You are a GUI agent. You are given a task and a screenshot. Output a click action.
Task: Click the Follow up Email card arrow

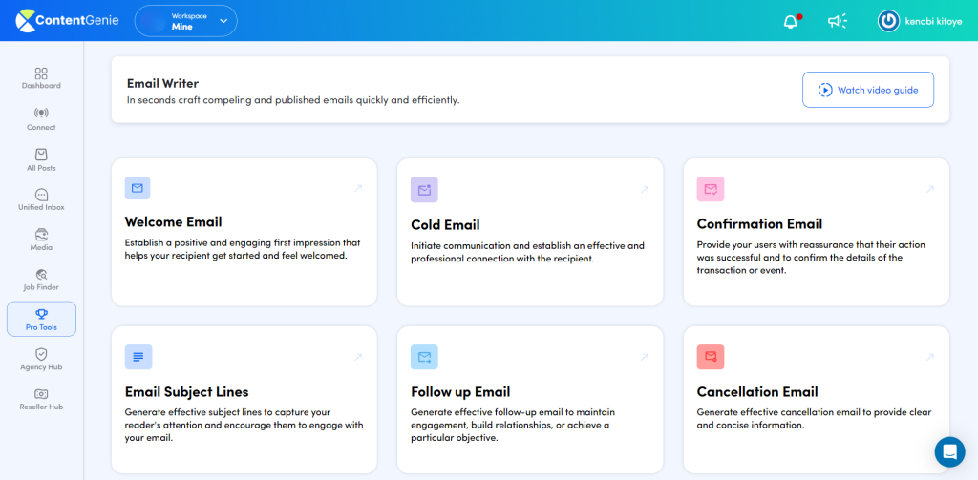[645, 357]
